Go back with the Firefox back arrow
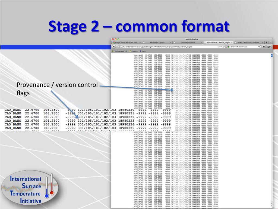This screenshot has height=209, width=278. click(114, 47)
